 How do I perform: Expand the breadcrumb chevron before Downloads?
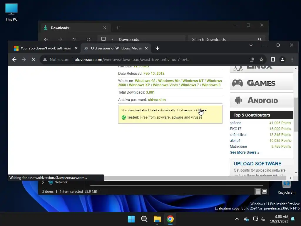tap(112, 39)
